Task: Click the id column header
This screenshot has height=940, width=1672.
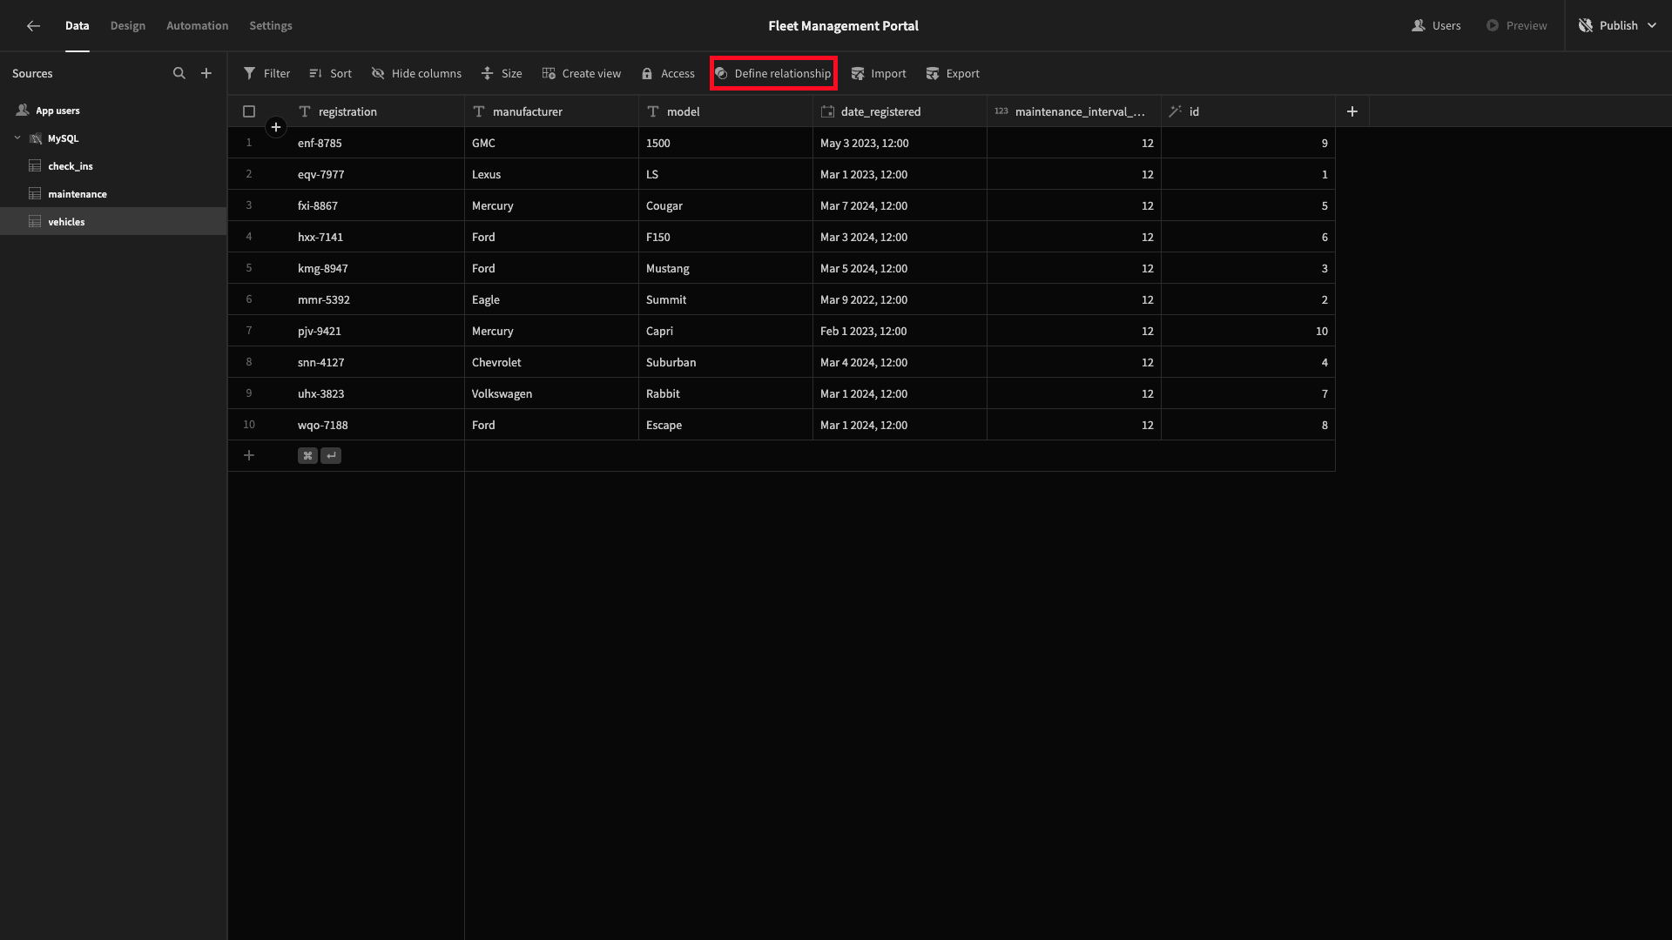Action: pos(1248,111)
